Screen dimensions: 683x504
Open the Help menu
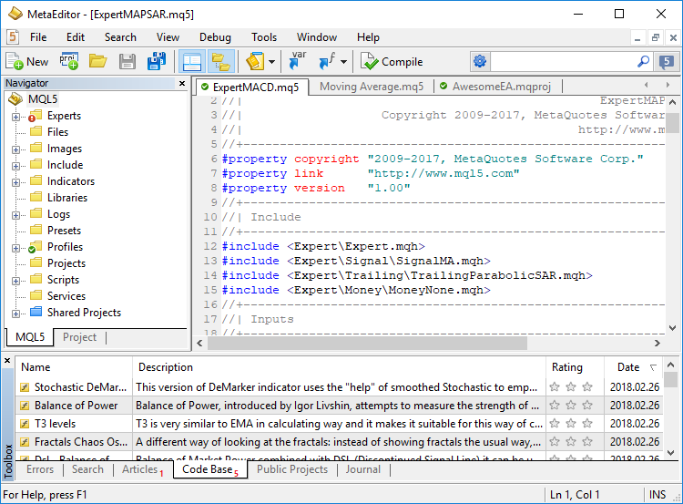368,37
